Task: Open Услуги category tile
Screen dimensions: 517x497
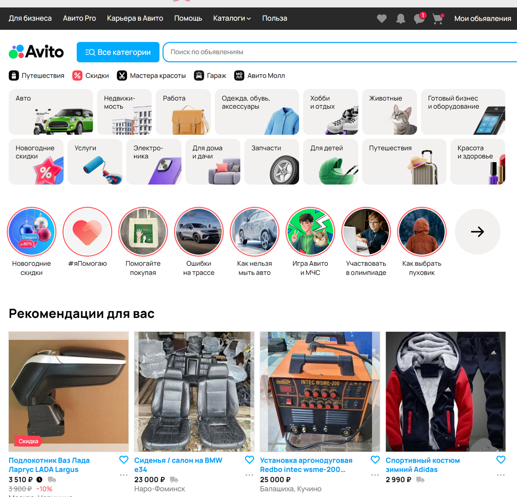Action: [x=95, y=162]
